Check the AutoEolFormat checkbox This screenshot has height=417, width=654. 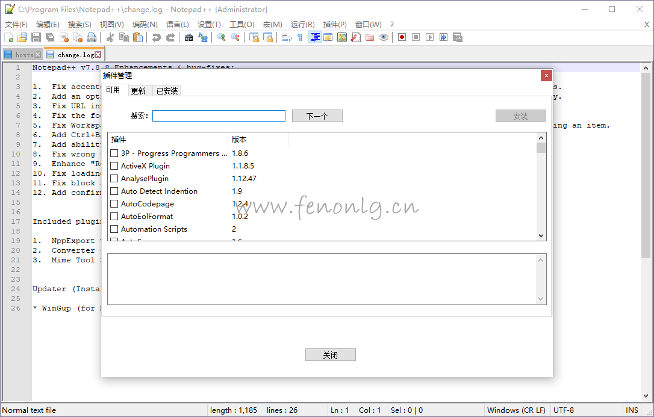point(114,216)
